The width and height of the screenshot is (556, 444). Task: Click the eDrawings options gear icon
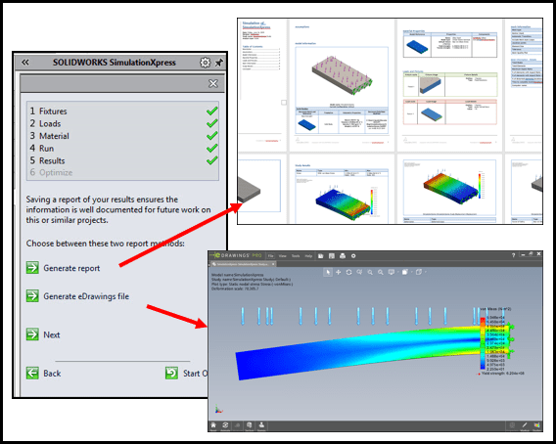(353, 256)
